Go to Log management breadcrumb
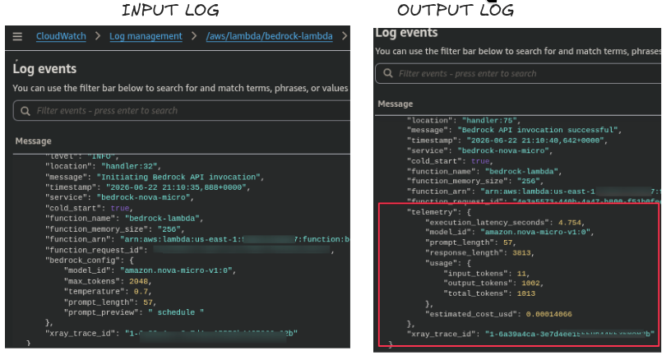Image resolution: width=671 pixels, height=360 pixels. click(x=146, y=36)
